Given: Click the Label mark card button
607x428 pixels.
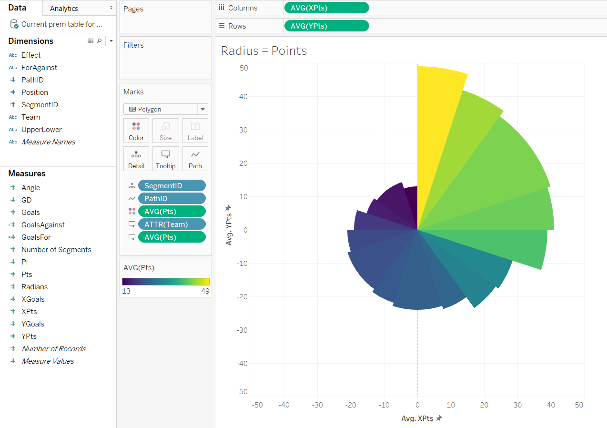Looking at the screenshot, I should [195, 131].
